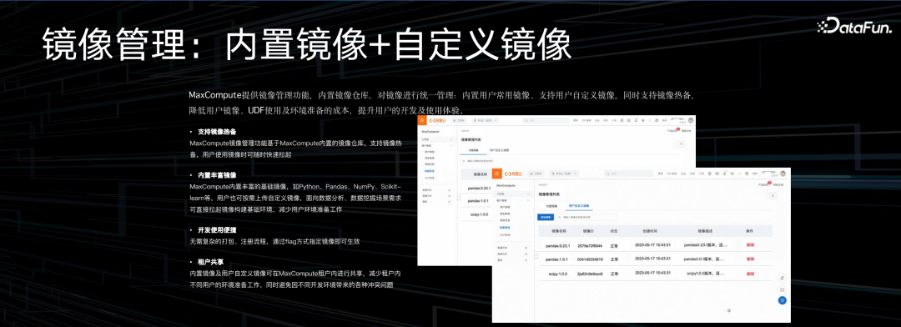Click the floating pencil feedback icon in front window
This screenshot has height=327, width=901.
coord(782,278)
